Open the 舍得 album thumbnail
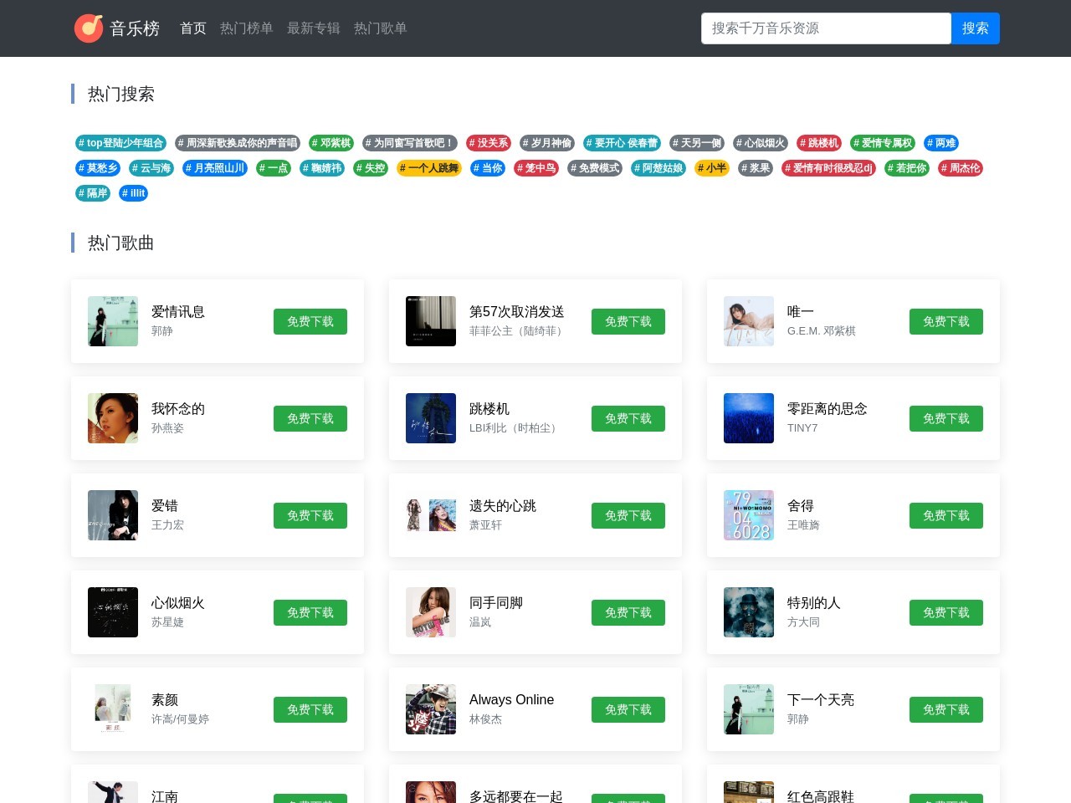Image resolution: width=1071 pixels, height=803 pixels. (x=749, y=515)
